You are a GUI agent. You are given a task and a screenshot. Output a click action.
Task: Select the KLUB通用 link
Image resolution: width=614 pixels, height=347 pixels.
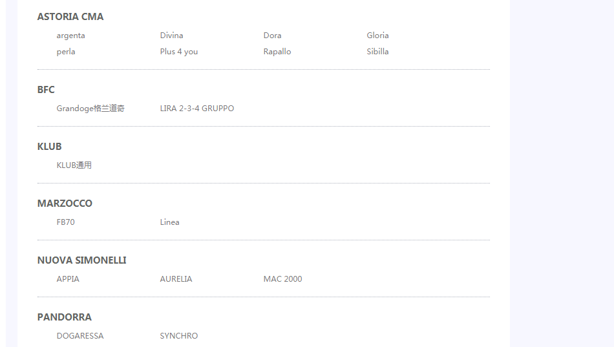(x=74, y=165)
